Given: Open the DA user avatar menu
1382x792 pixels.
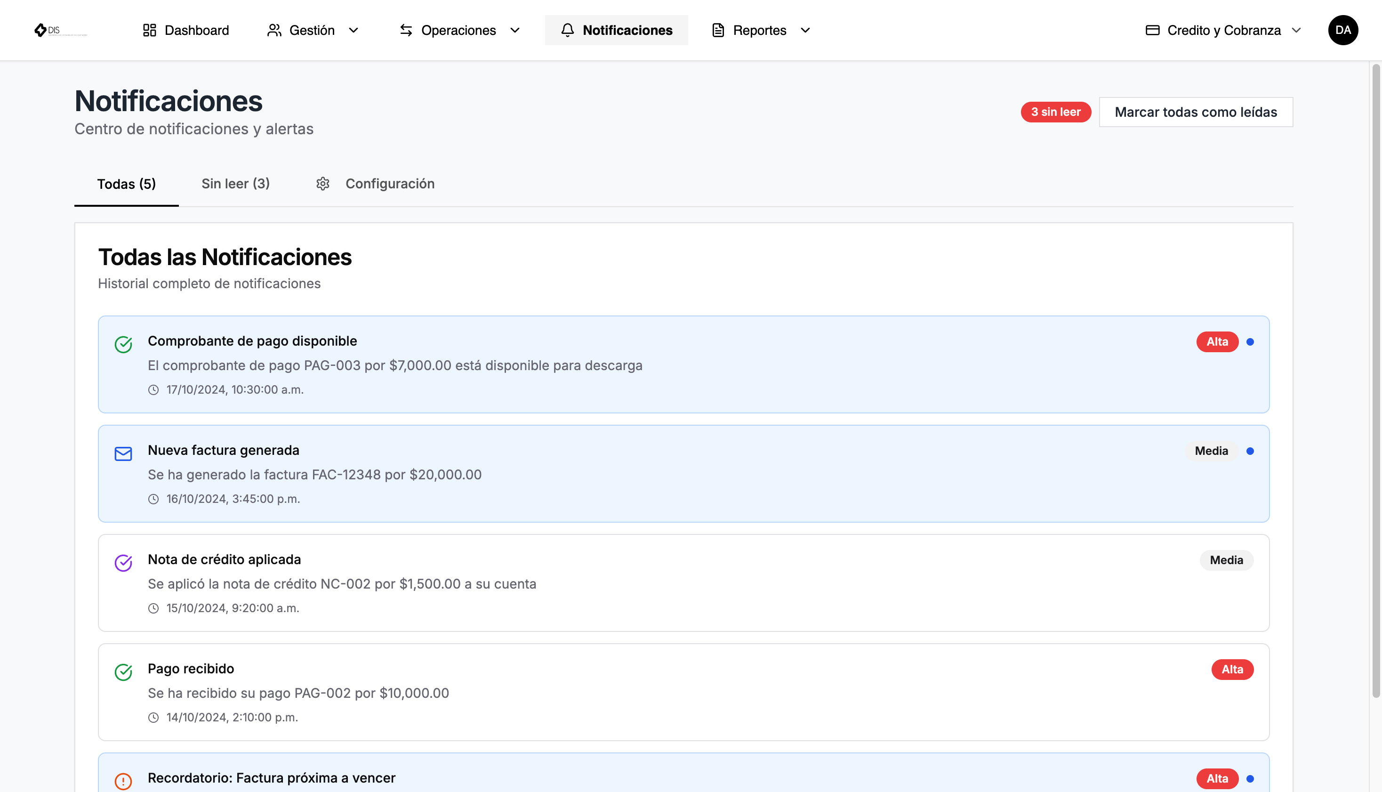Looking at the screenshot, I should [1343, 30].
